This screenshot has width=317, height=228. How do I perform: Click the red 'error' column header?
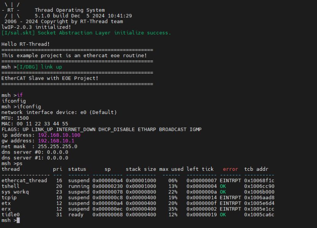tap(230, 169)
